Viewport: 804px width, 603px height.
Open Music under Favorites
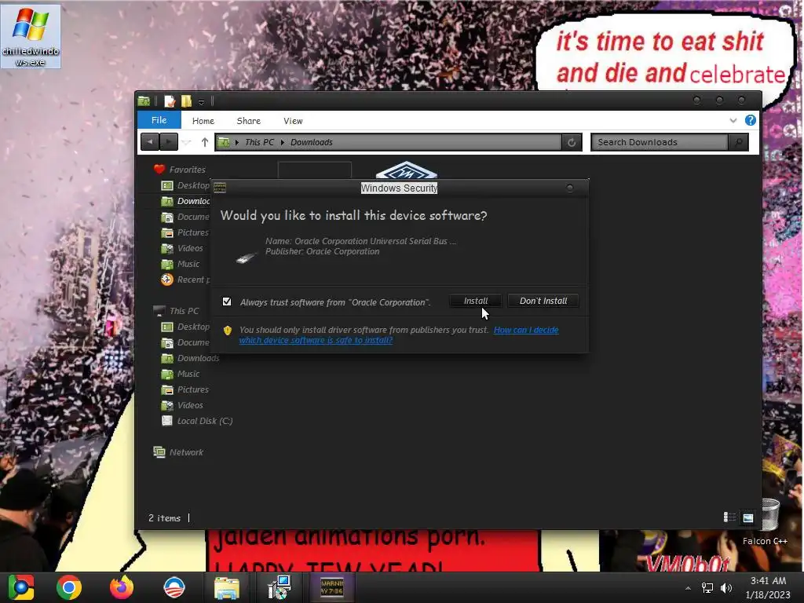coord(188,264)
